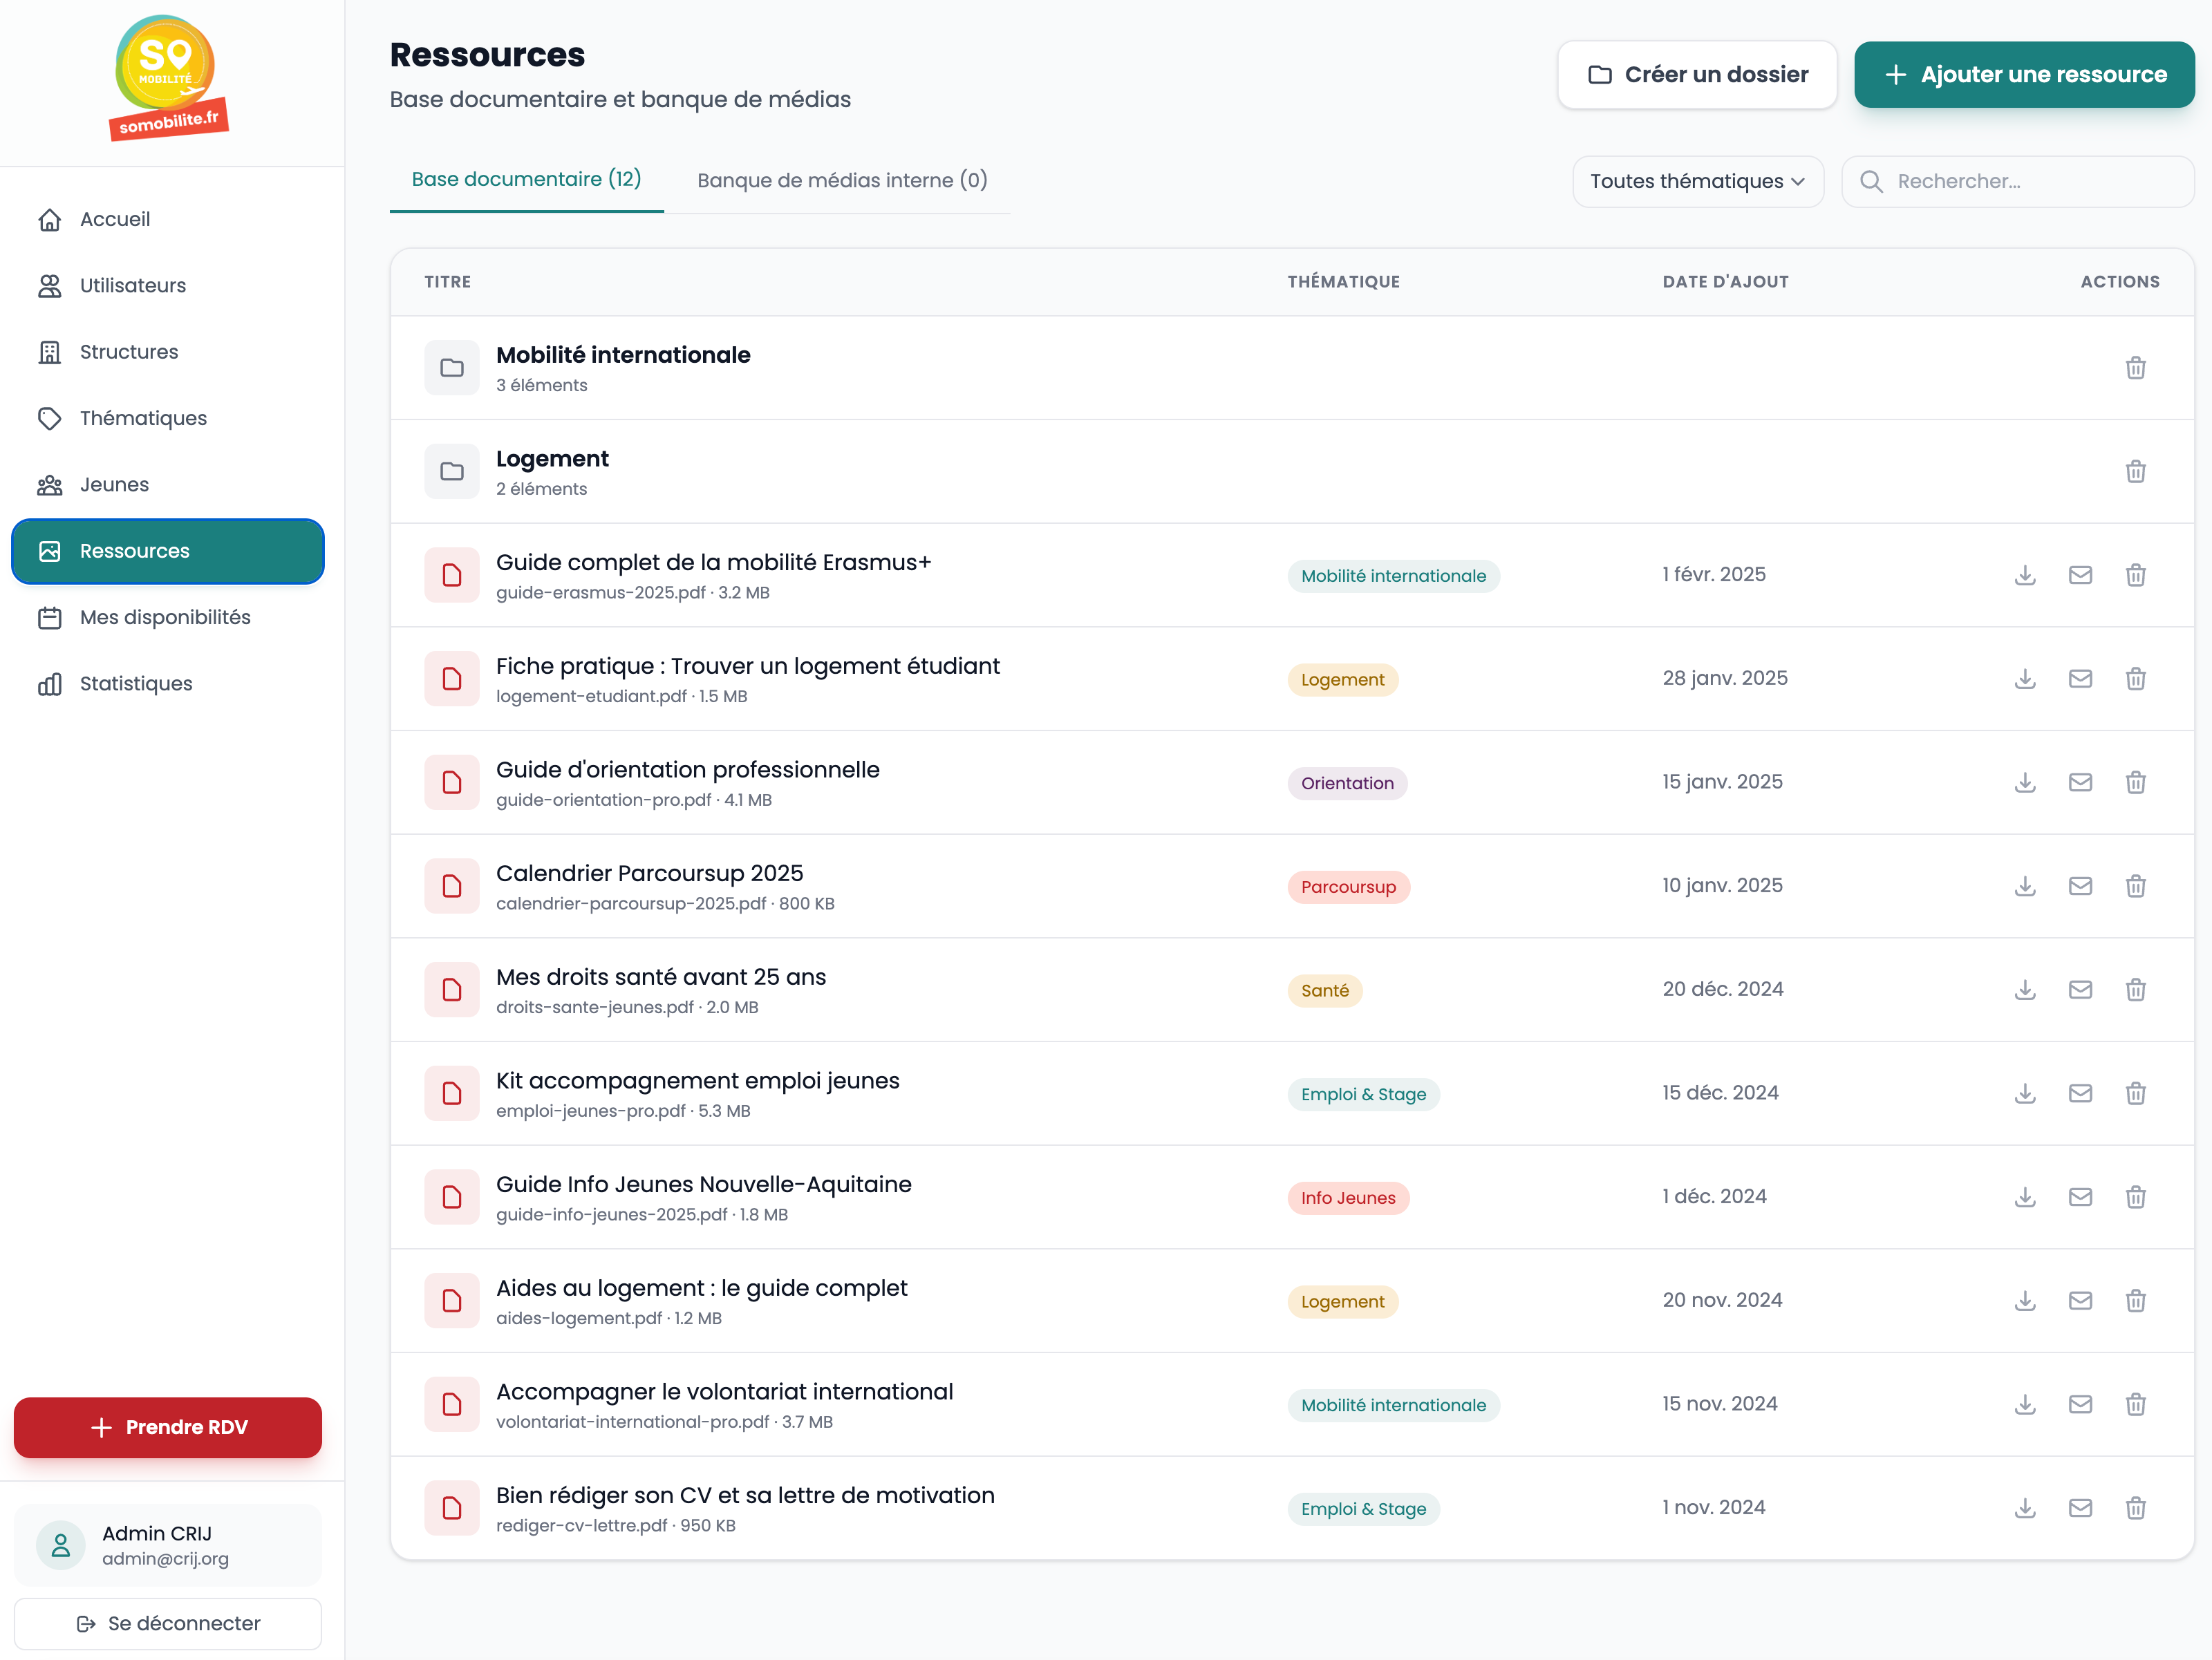The height and width of the screenshot is (1660, 2212).
Task: Delete the Logement folder
Action: tap(2135, 471)
